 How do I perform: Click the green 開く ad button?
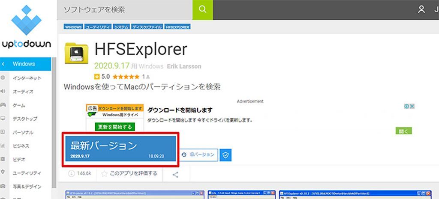pyautogui.click(x=404, y=131)
